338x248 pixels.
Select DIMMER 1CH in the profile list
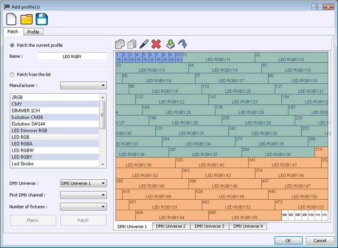pos(55,111)
